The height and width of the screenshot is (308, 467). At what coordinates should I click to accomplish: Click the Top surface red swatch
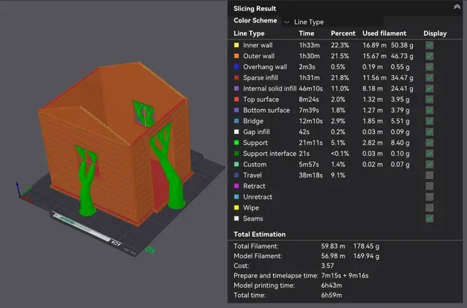pyautogui.click(x=236, y=99)
